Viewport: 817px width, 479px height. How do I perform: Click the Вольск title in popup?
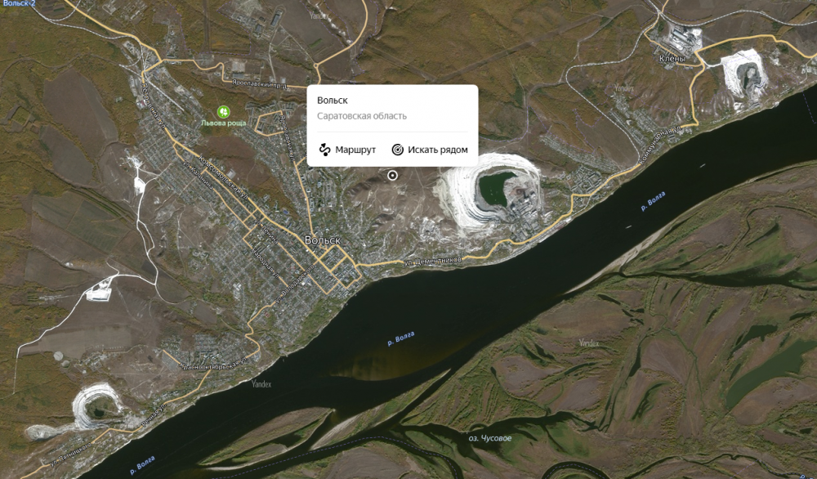pyautogui.click(x=333, y=100)
